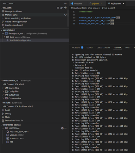Switch to the Welcome editor tab
The height and width of the screenshot is (153, 135).
78,4
